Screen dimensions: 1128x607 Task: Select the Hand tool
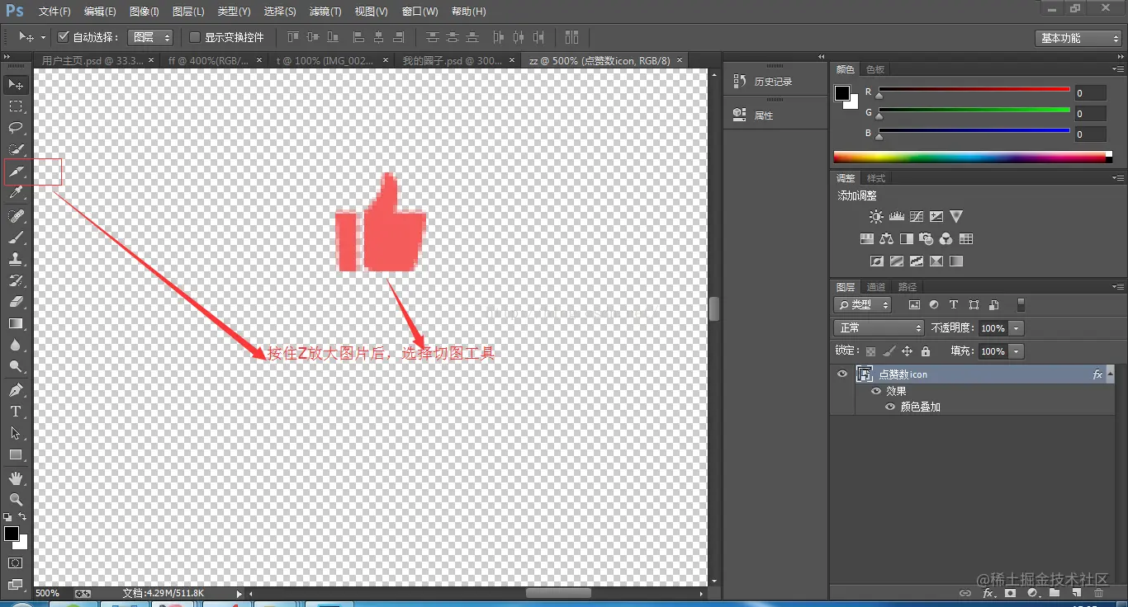pyautogui.click(x=16, y=478)
